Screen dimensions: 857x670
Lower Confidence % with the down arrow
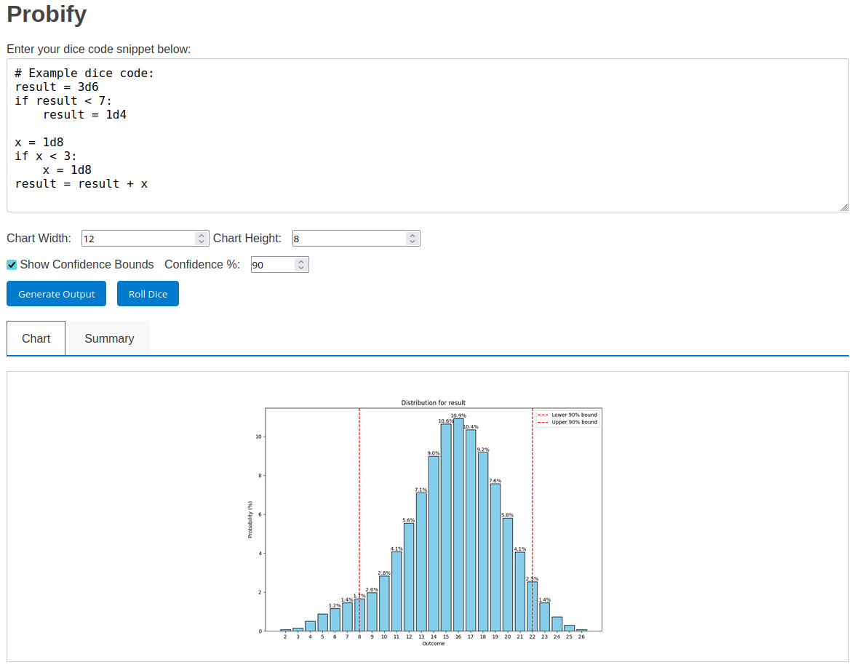point(301,268)
